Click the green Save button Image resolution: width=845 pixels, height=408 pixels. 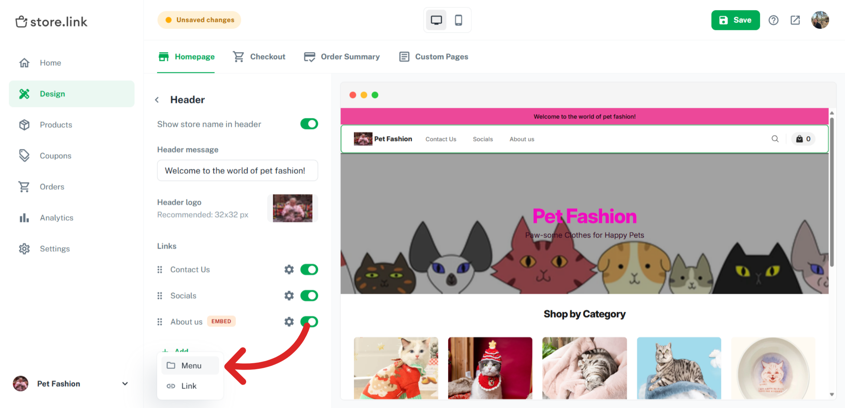pyautogui.click(x=735, y=20)
